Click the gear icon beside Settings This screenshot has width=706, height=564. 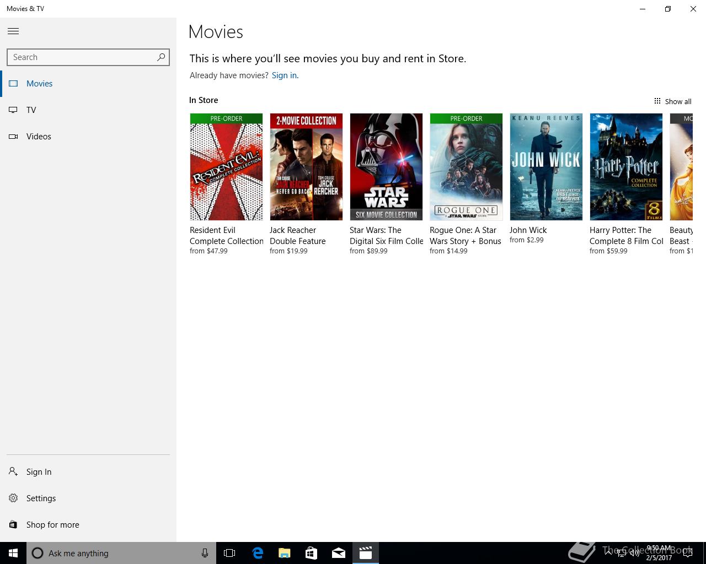(13, 498)
